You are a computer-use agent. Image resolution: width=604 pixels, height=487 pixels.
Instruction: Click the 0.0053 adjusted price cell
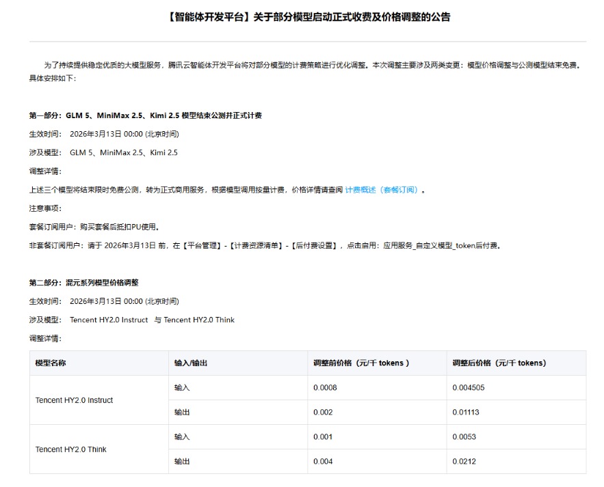point(464,437)
